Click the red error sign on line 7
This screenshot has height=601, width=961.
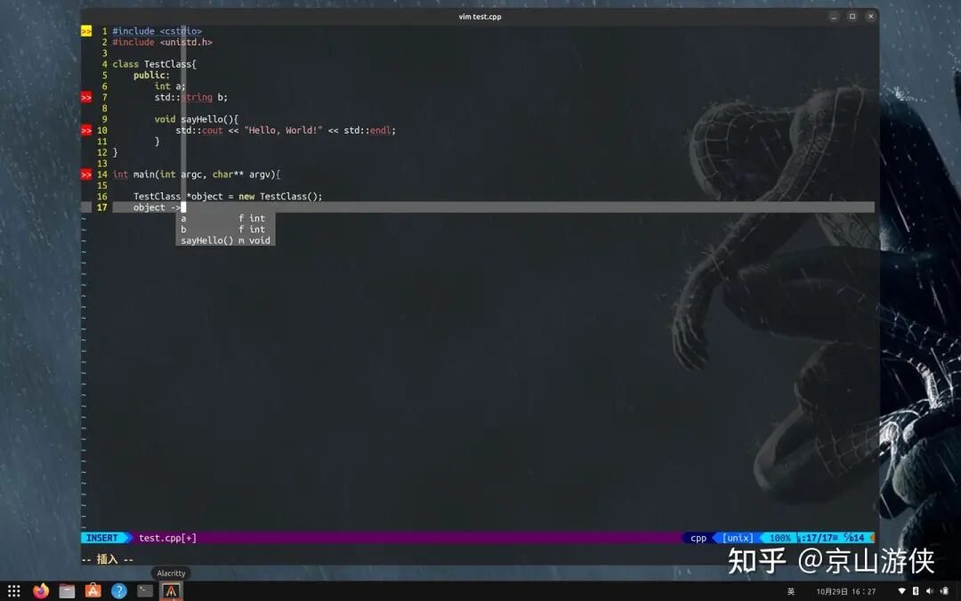tap(86, 97)
